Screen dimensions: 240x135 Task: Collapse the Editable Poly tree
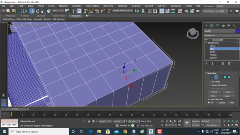click(x=206, y=43)
